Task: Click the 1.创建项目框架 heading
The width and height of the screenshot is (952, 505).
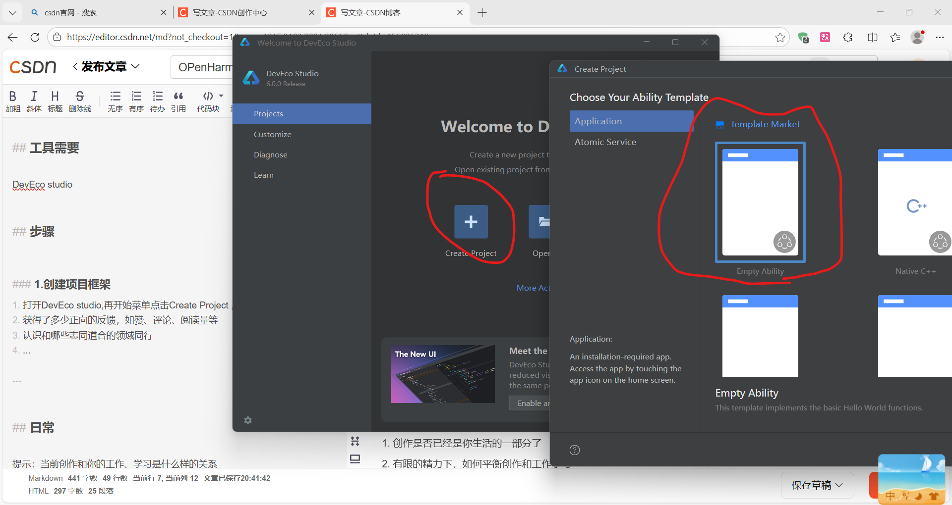Action: [x=72, y=284]
